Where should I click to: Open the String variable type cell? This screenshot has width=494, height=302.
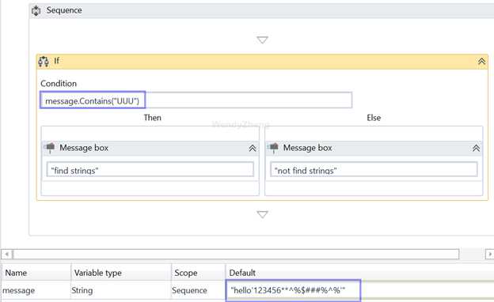click(121, 290)
